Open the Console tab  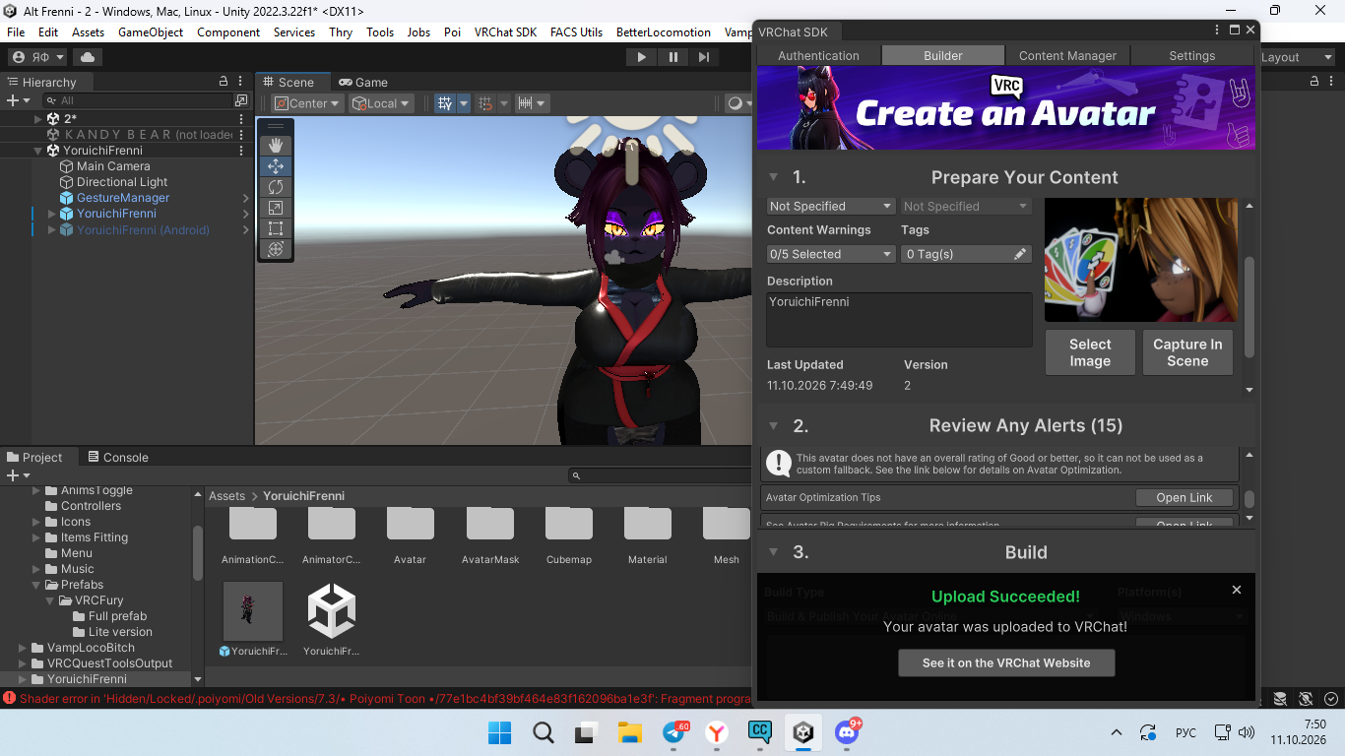pos(117,457)
